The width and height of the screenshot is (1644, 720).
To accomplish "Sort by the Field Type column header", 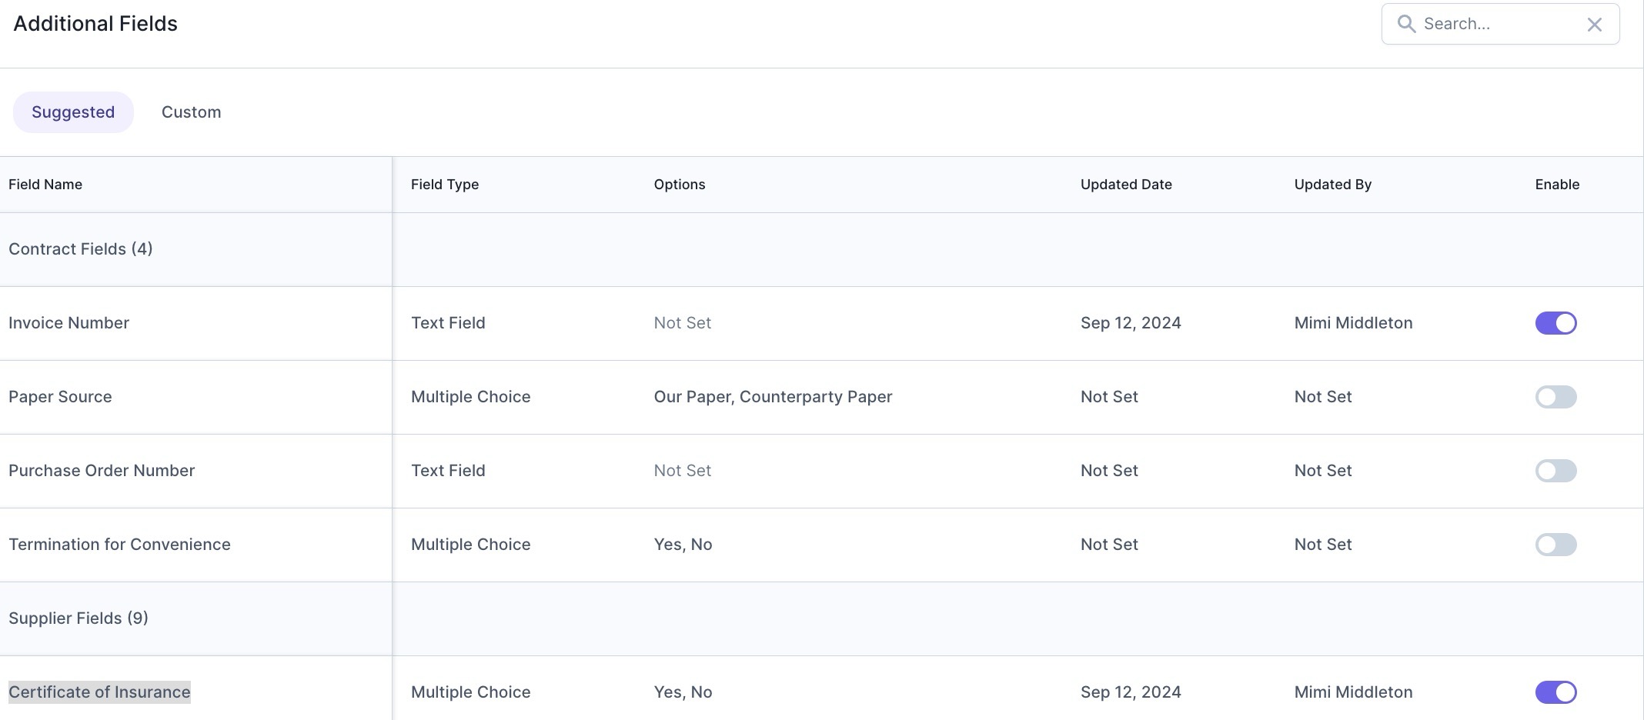I will click(x=445, y=185).
